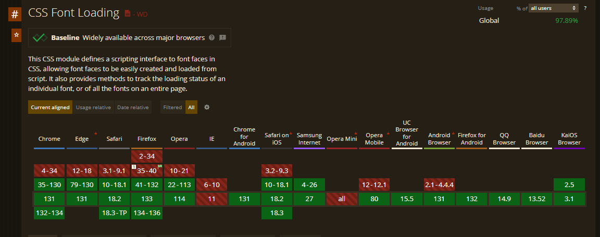Click the hash permalink icon

tap(15, 15)
